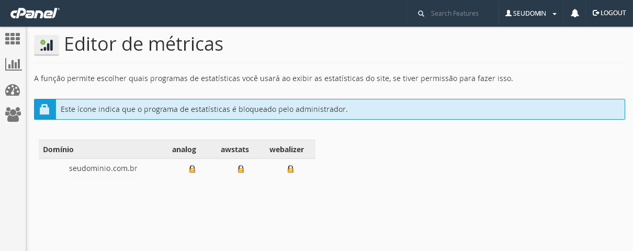Screen dimensions: 633x251
Task: Click the webalizer lock for seudominio.com.br
Action: click(290, 169)
